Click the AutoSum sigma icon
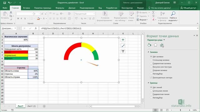This screenshot has width=200, height=112. [x=153, y=12]
